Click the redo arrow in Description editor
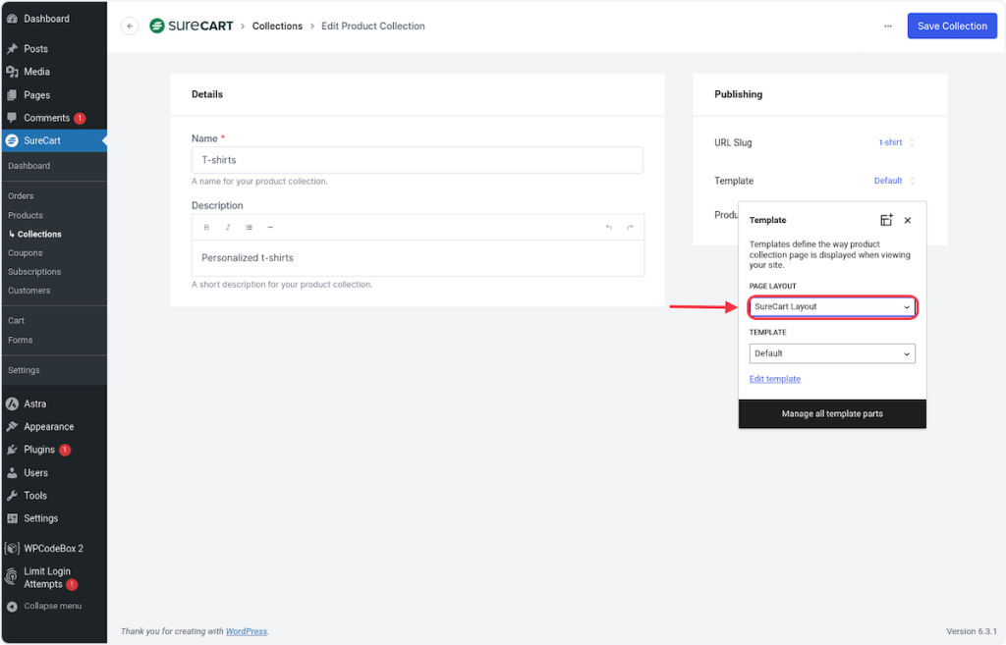1006x645 pixels. (630, 227)
